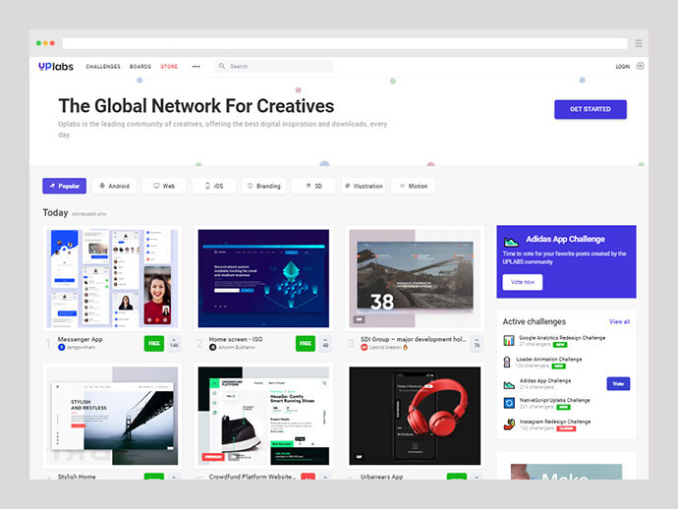This screenshot has height=509, width=678.
Task: Click the circular icon beside Login
Action: point(641,67)
